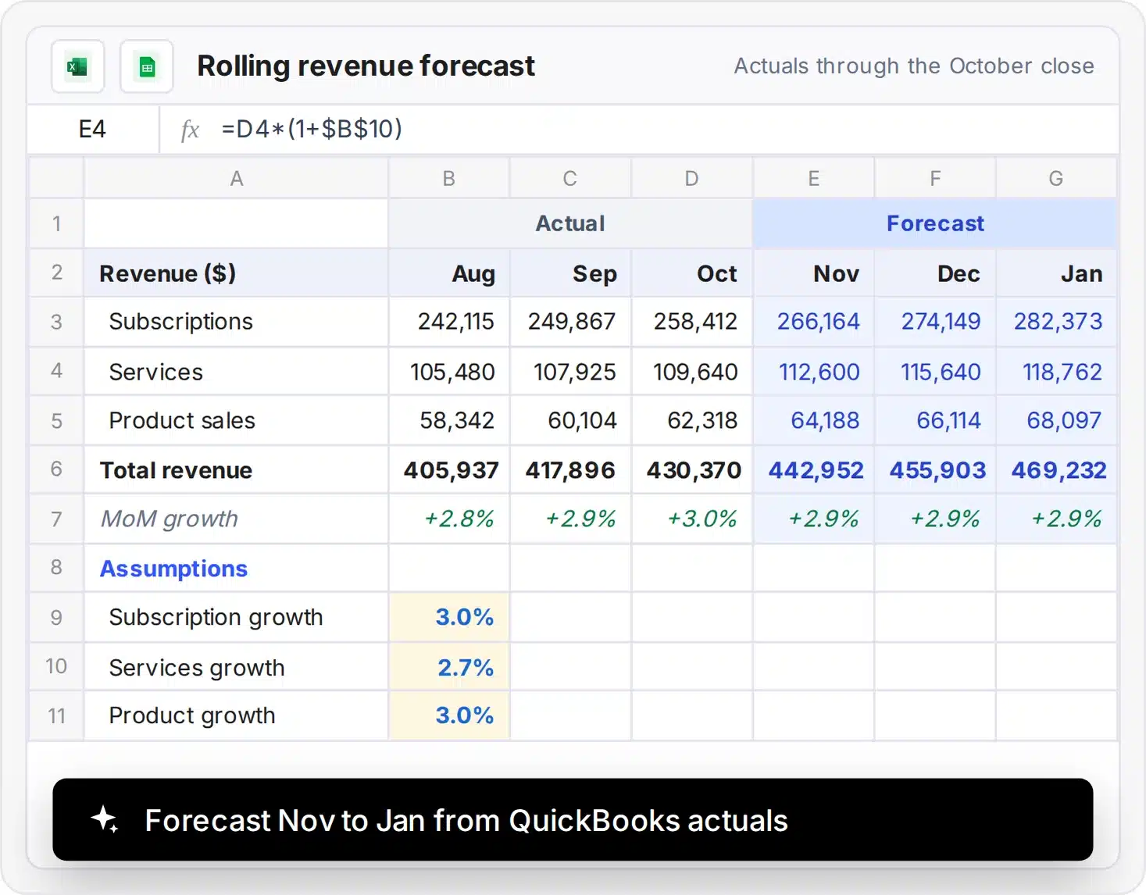Click total cell 405,937
The height and width of the screenshot is (895, 1146).
click(x=448, y=469)
